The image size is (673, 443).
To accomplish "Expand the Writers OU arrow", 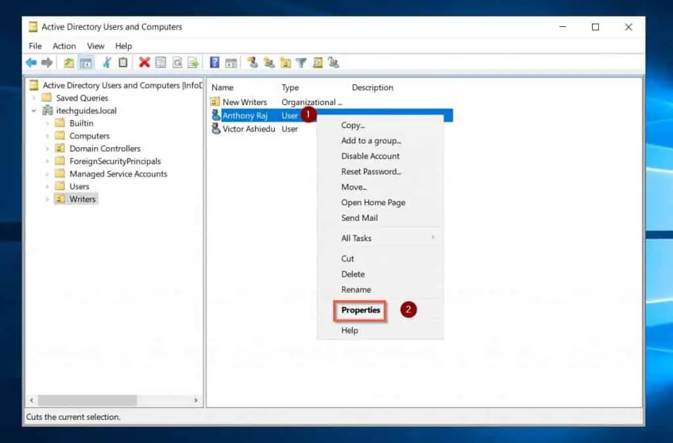I will (47, 199).
